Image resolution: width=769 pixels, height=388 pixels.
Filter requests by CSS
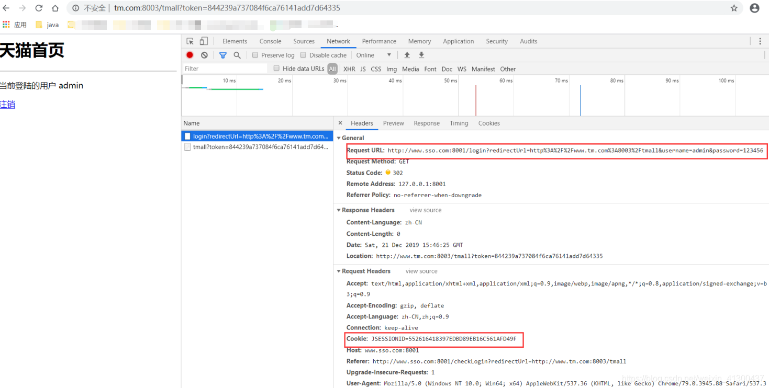pos(376,69)
